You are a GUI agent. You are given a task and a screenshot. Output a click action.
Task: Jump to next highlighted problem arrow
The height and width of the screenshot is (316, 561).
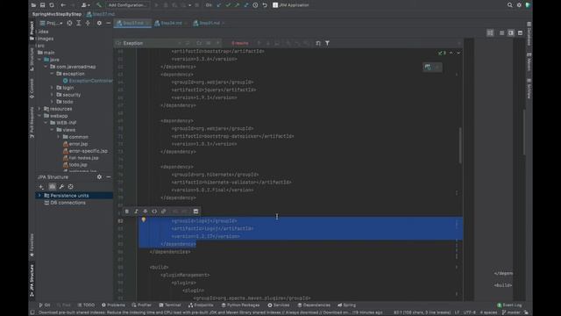pos(458,53)
